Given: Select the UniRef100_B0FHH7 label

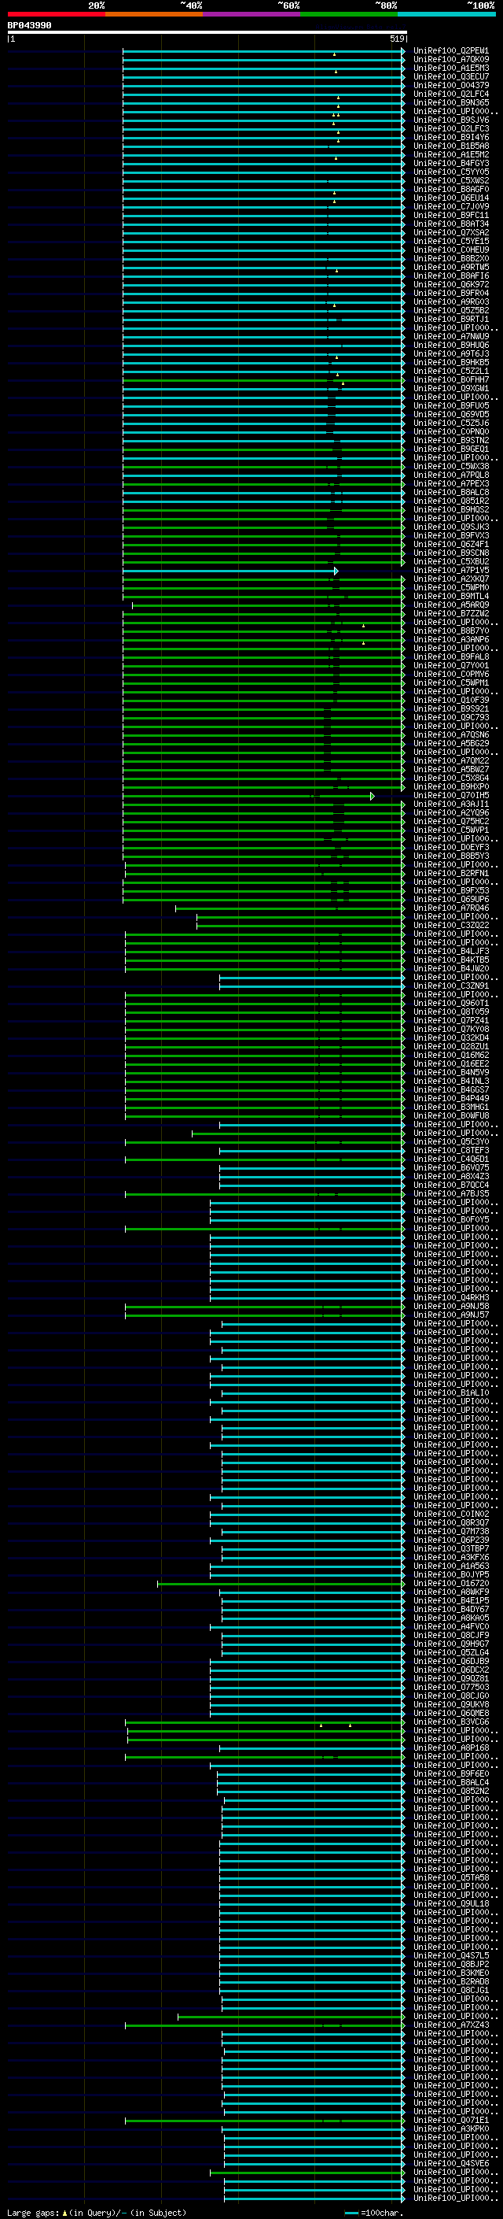Looking at the screenshot, I should (x=451, y=380).
